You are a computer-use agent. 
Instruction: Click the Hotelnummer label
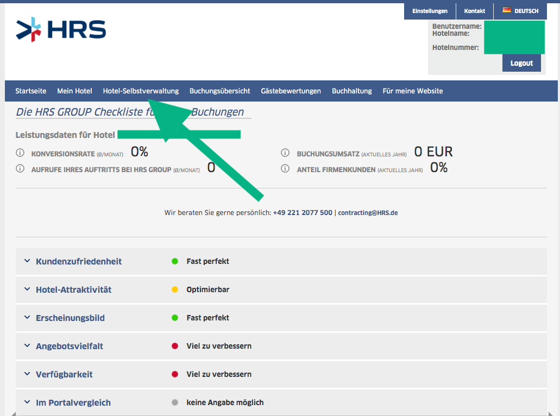[455, 47]
